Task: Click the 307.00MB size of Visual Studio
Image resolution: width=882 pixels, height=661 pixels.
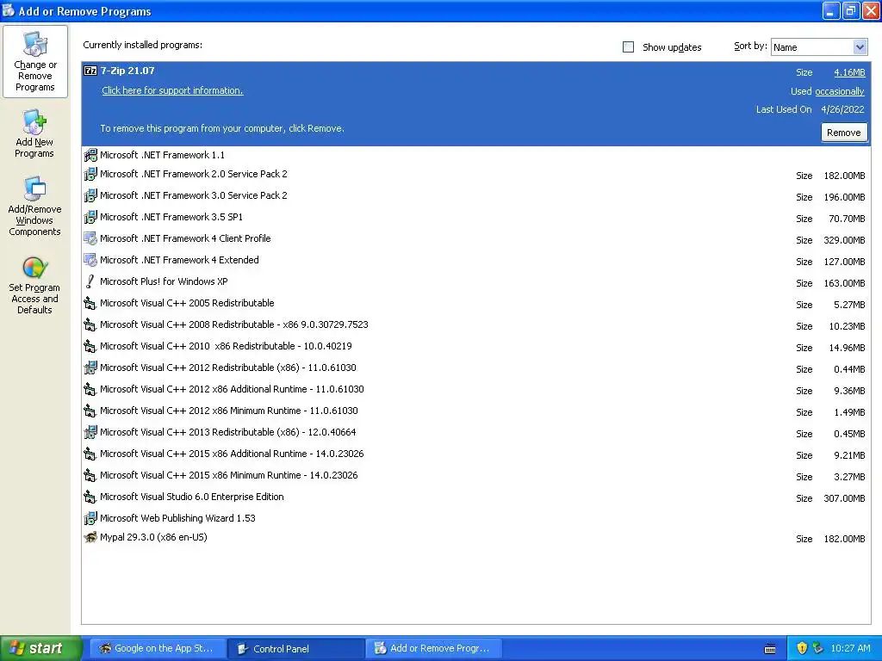Action: coord(844,498)
